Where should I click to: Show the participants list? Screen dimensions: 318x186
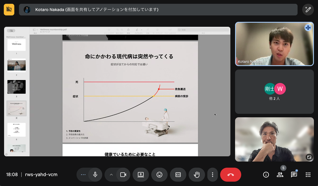[x=280, y=174]
